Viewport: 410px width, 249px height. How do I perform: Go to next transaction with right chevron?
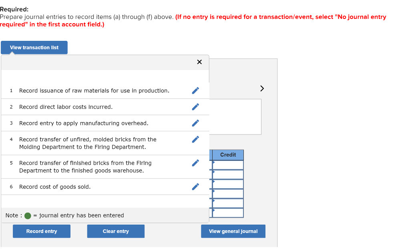(262, 88)
